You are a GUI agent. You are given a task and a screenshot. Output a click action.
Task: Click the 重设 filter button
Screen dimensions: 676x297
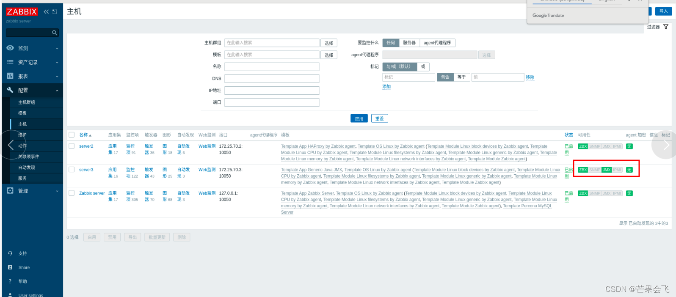[380, 118]
